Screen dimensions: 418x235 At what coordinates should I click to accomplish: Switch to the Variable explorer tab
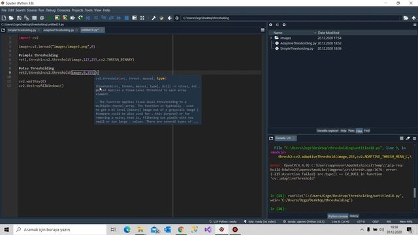327,131
